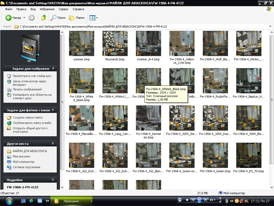Open the Сервис menu
The width and height of the screenshot is (274, 206).
63,9
